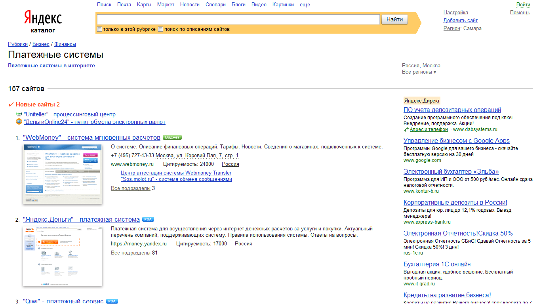Open the Uniteller процессинговый центр link
The height and width of the screenshot is (304, 541).
70,114
